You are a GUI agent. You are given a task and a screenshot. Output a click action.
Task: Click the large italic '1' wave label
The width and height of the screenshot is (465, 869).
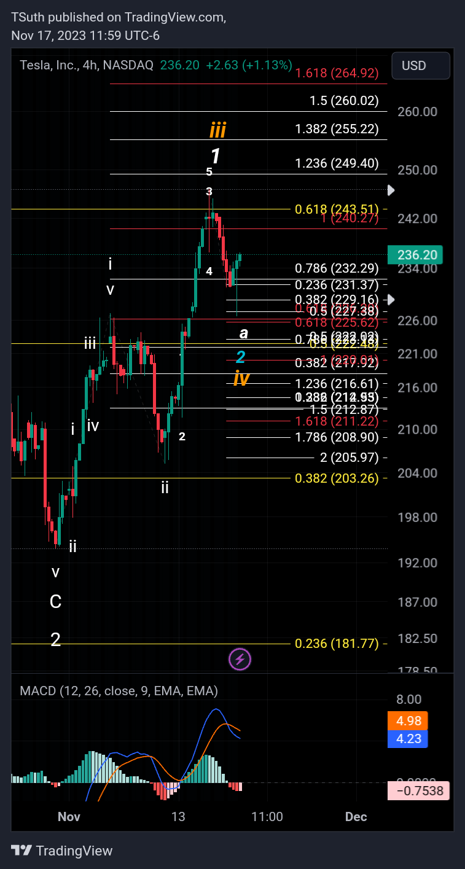pos(215,157)
